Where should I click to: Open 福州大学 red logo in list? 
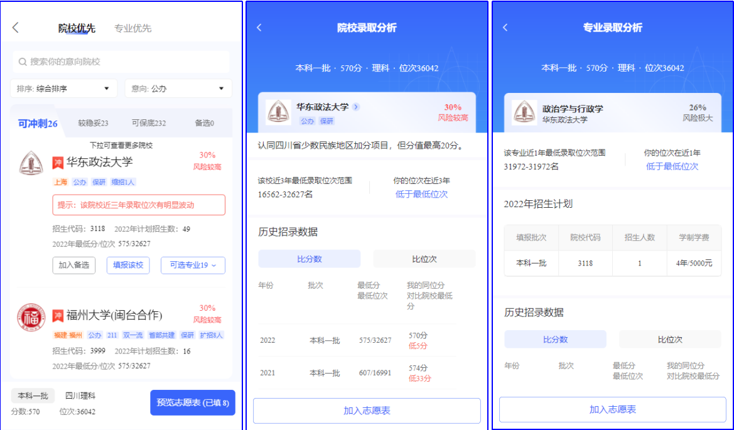[31, 318]
